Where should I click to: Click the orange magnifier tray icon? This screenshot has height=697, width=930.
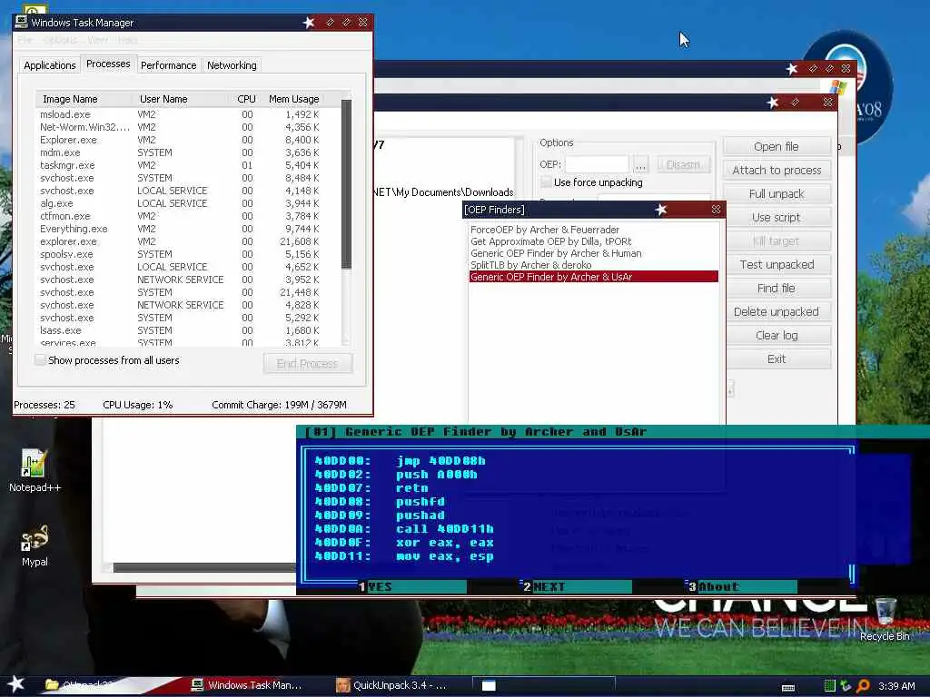point(863,686)
